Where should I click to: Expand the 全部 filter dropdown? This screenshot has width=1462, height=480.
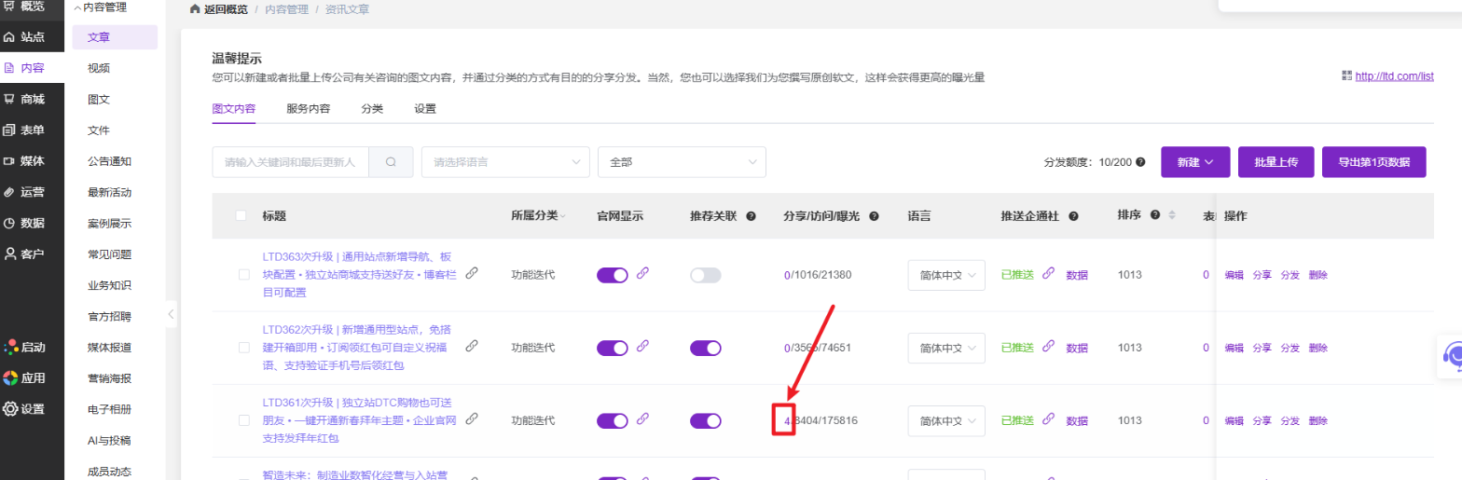(682, 162)
